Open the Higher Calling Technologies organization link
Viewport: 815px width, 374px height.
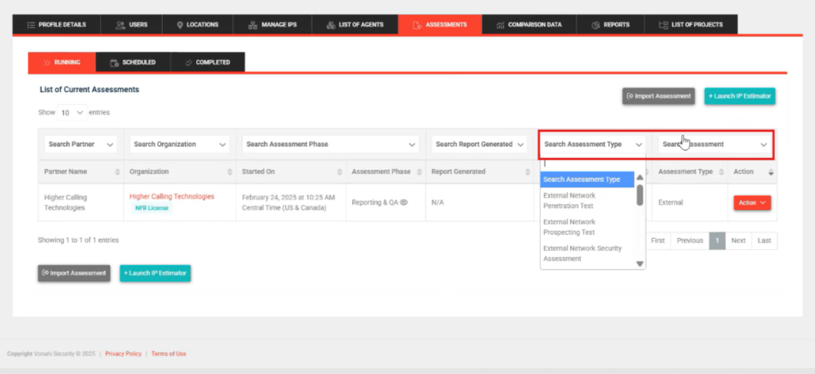point(172,197)
